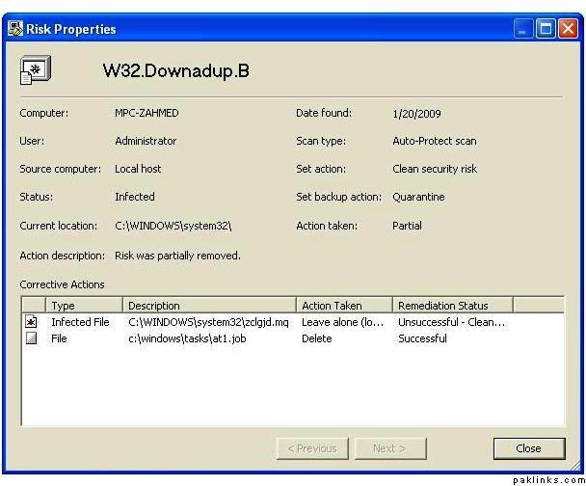Click the Risk Properties title bar icon
The image size is (586, 486).
15,29
